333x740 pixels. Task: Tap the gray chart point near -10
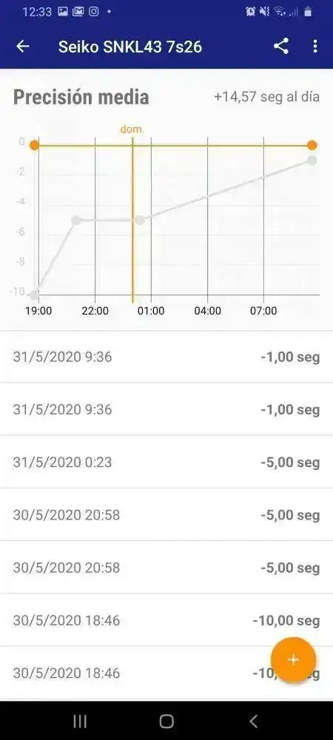(35, 295)
